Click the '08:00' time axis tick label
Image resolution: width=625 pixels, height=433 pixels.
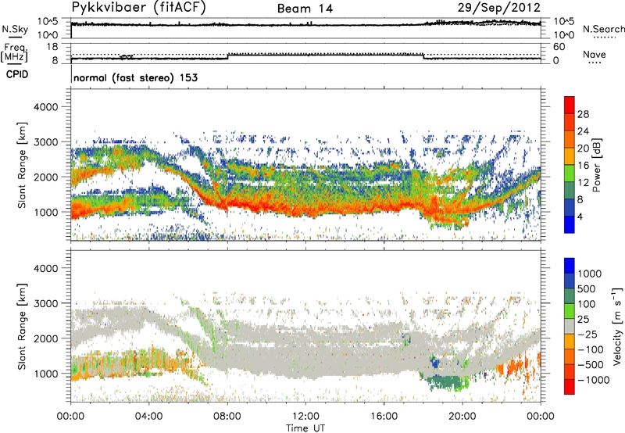(227, 417)
